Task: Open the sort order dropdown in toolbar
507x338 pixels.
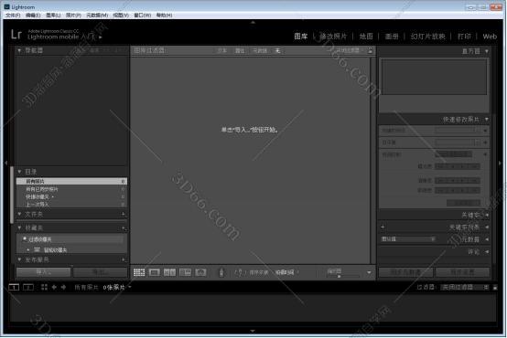Action: (x=286, y=273)
